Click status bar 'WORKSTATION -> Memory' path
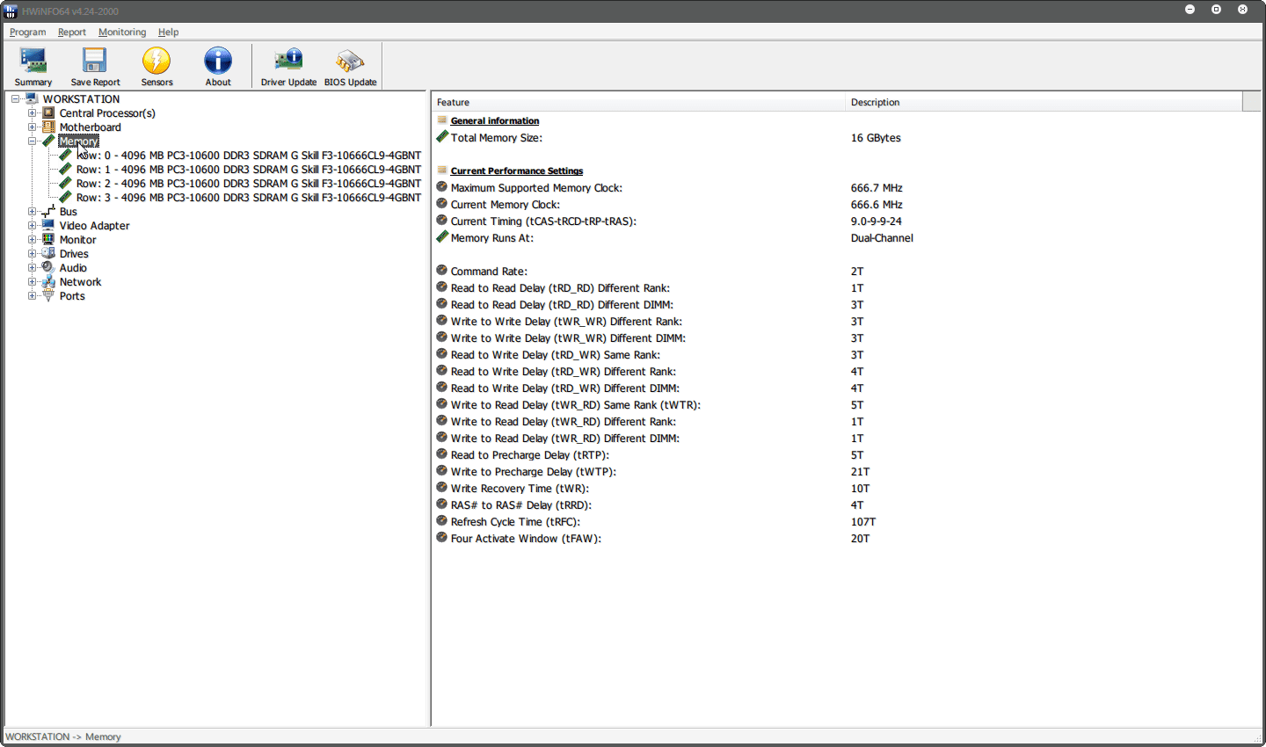This screenshot has width=1266, height=747. click(63, 736)
